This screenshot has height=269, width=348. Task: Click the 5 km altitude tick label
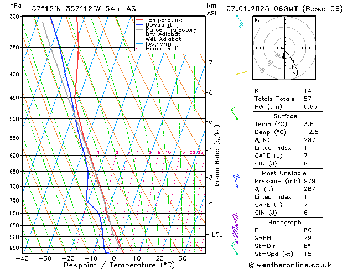coord(210,122)
